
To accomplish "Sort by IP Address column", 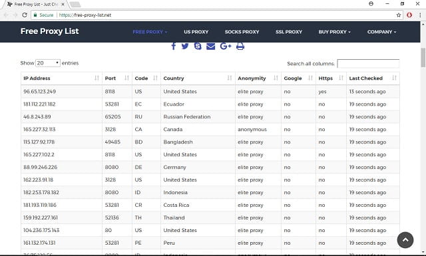I will (61, 78).
